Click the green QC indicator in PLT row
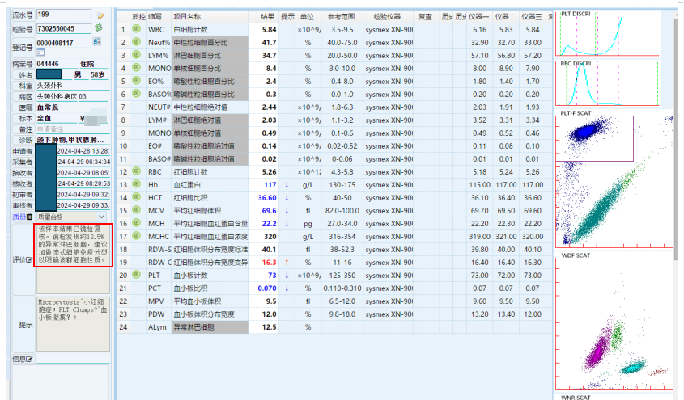 136,275
